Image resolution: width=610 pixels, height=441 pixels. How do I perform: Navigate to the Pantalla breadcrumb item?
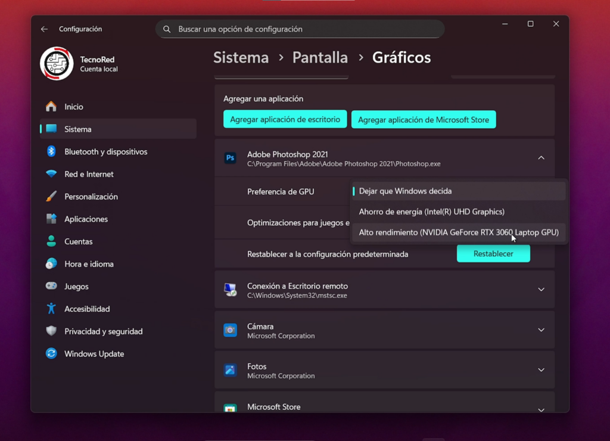click(x=320, y=57)
